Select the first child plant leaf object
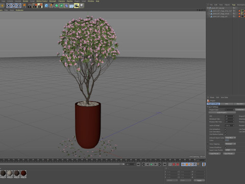Viewport: 245px width, 184px height. pos(222,11)
